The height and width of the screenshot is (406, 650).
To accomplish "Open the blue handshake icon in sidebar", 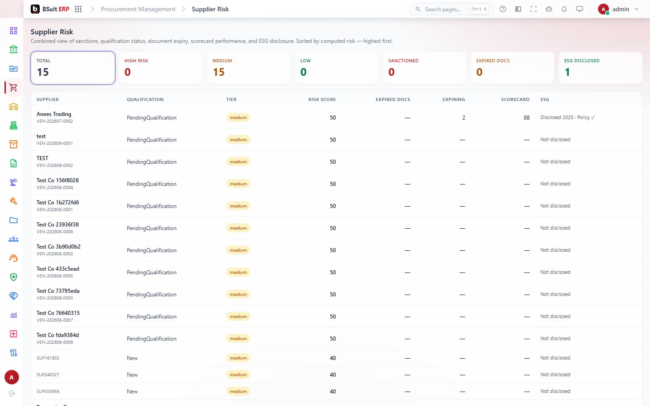I will (x=14, y=296).
